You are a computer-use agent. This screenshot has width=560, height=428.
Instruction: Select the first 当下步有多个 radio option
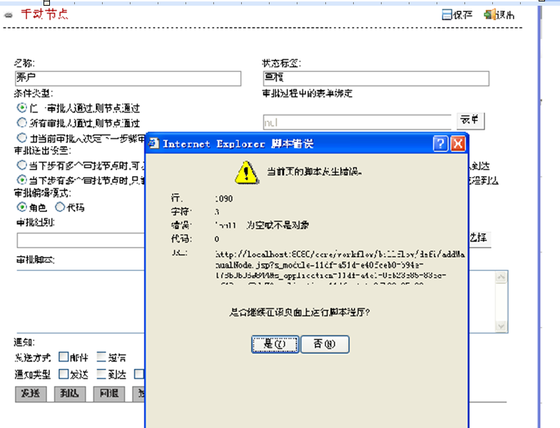coord(22,165)
